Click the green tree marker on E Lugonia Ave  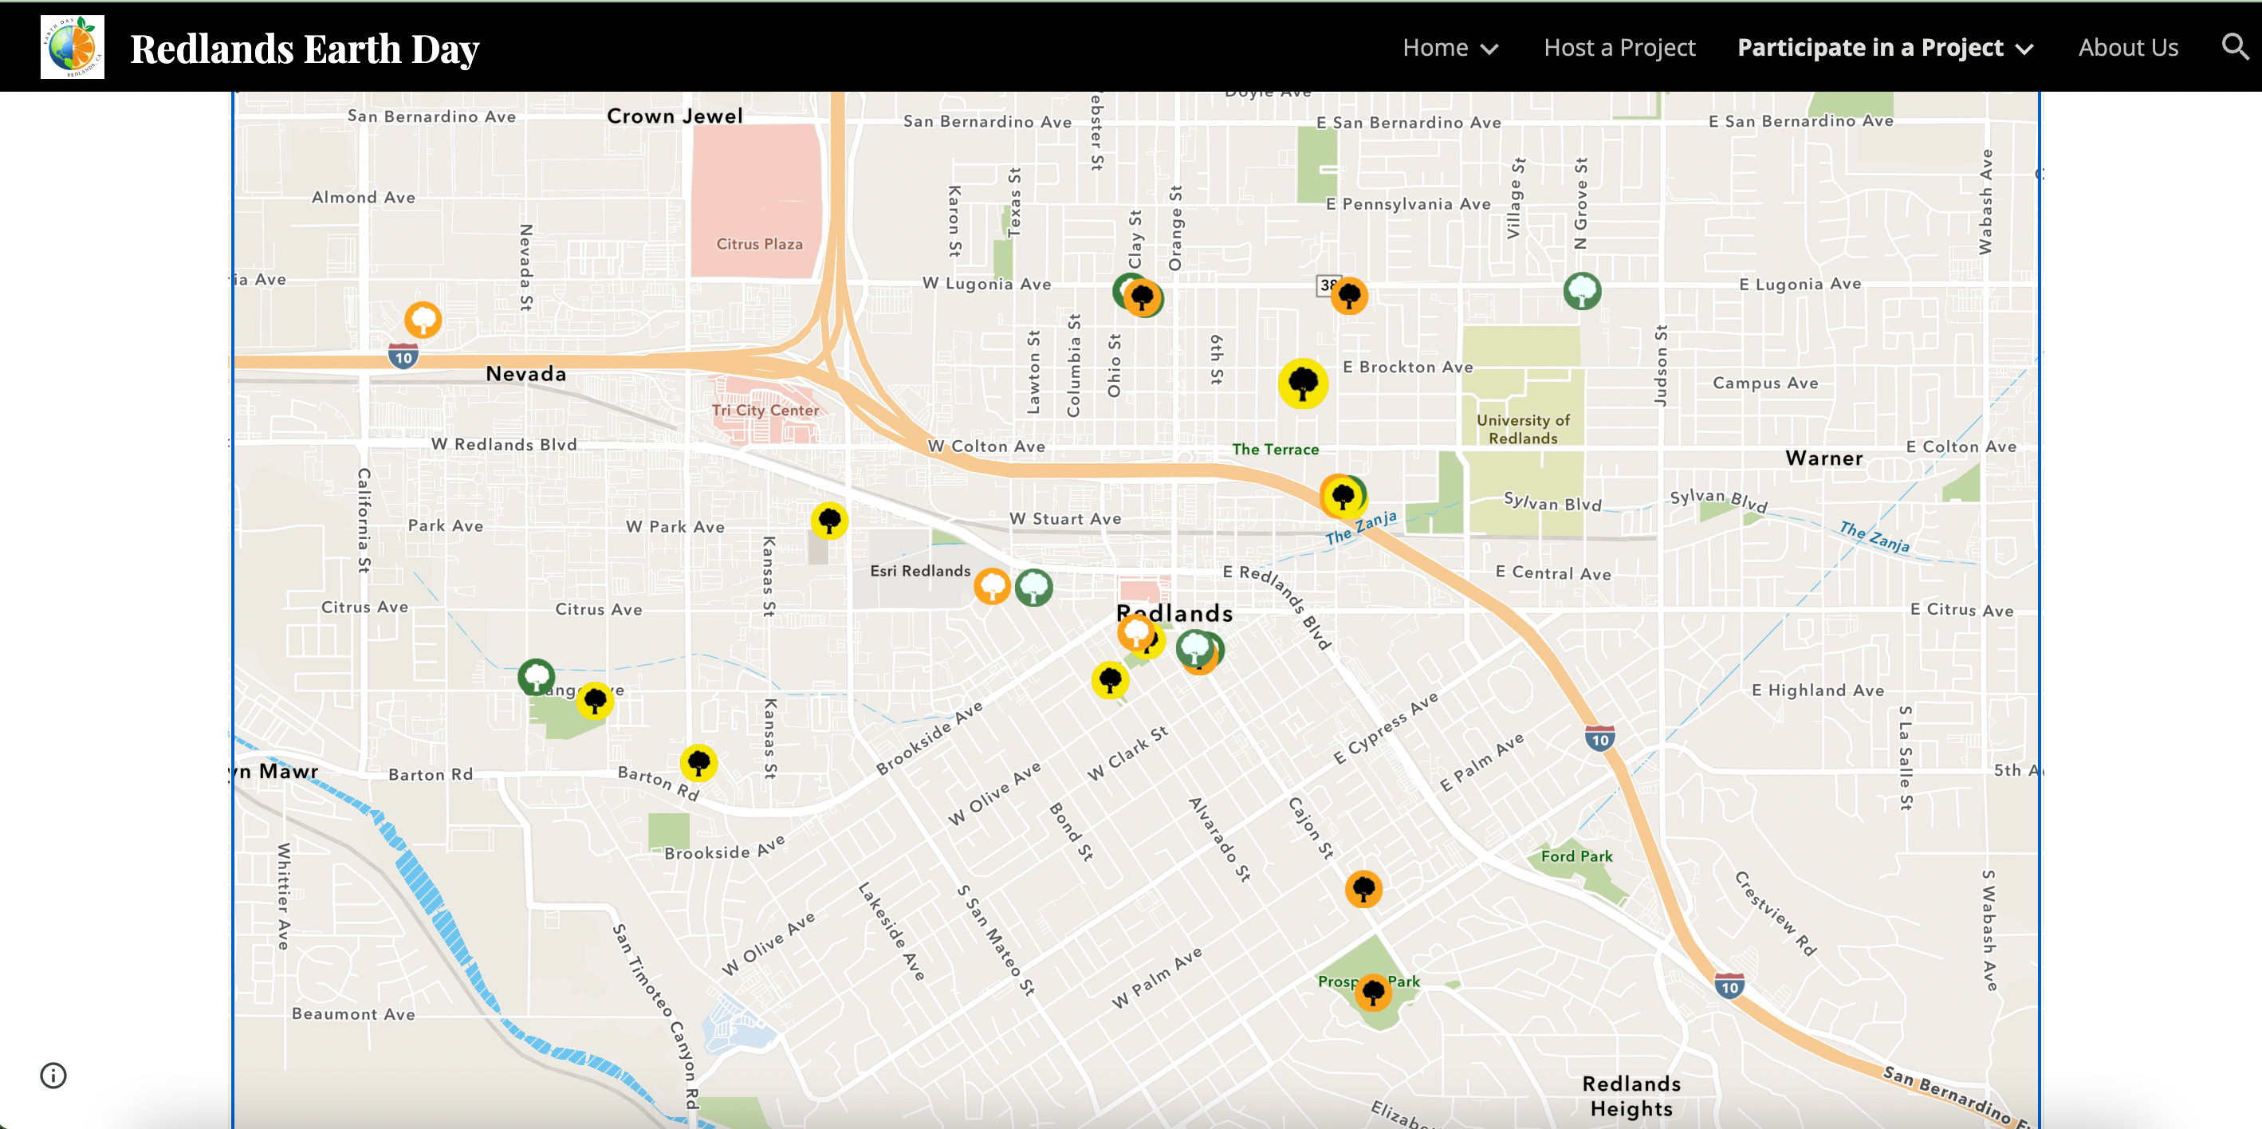click(1581, 290)
